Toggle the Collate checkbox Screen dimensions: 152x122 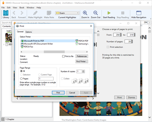[x=62, y=79]
